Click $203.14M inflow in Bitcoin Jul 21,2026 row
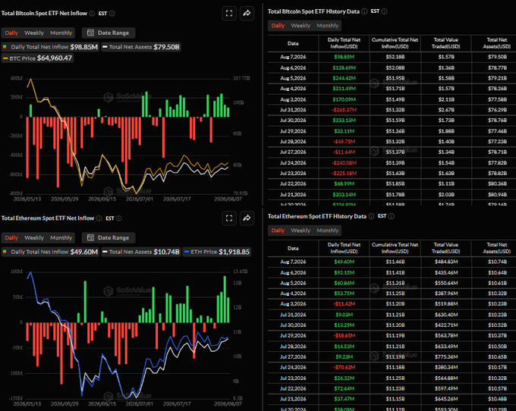516x411 pixels. (x=344, y=194)
